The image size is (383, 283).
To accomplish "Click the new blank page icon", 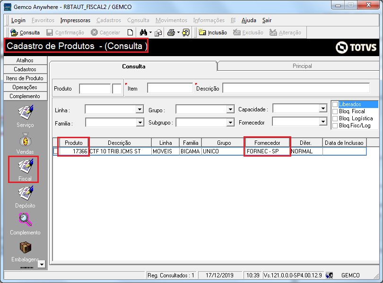I will coord(130,33).
